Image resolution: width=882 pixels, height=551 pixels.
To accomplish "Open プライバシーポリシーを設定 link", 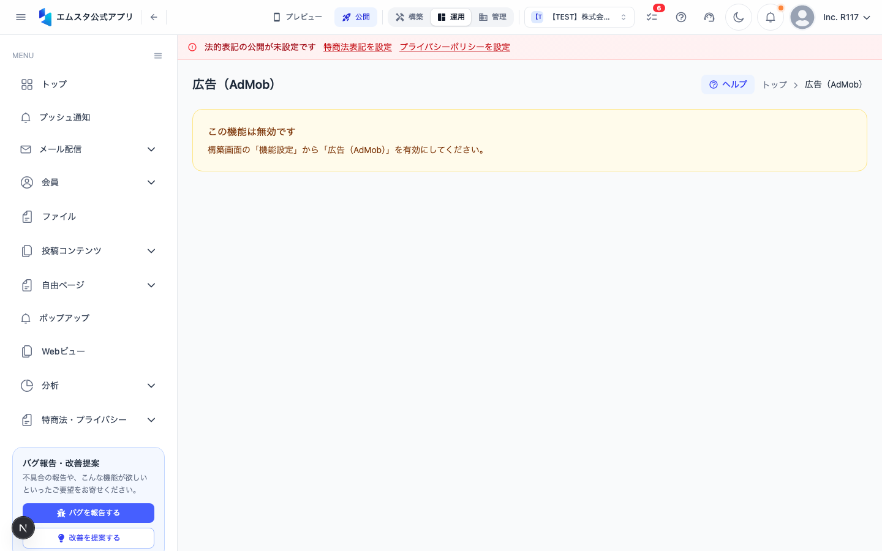I will (x=455, y=47).
